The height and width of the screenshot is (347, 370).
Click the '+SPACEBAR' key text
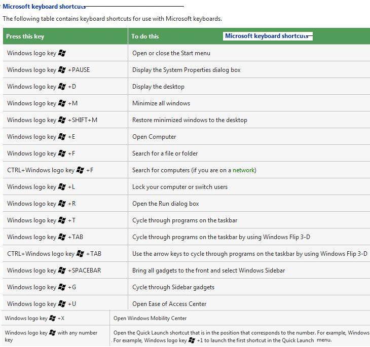point(85,271)
